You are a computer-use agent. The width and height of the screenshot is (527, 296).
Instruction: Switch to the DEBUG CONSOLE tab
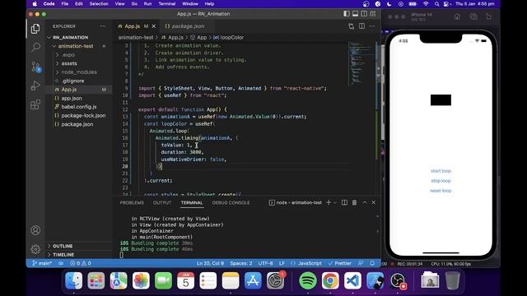tap(231, 203)
